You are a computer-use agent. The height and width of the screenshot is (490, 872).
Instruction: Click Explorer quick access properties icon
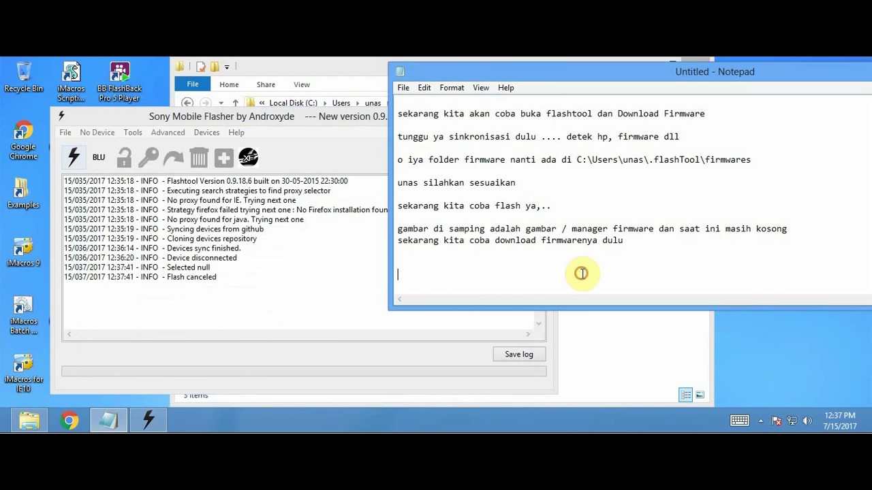coord(200,67)
